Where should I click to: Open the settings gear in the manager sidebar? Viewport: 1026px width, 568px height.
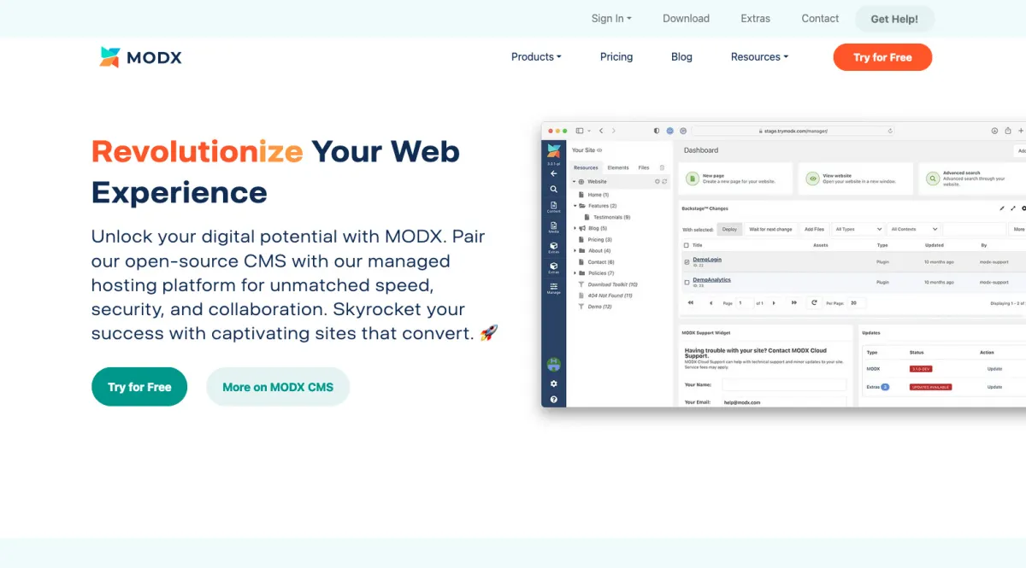point(554,384)
